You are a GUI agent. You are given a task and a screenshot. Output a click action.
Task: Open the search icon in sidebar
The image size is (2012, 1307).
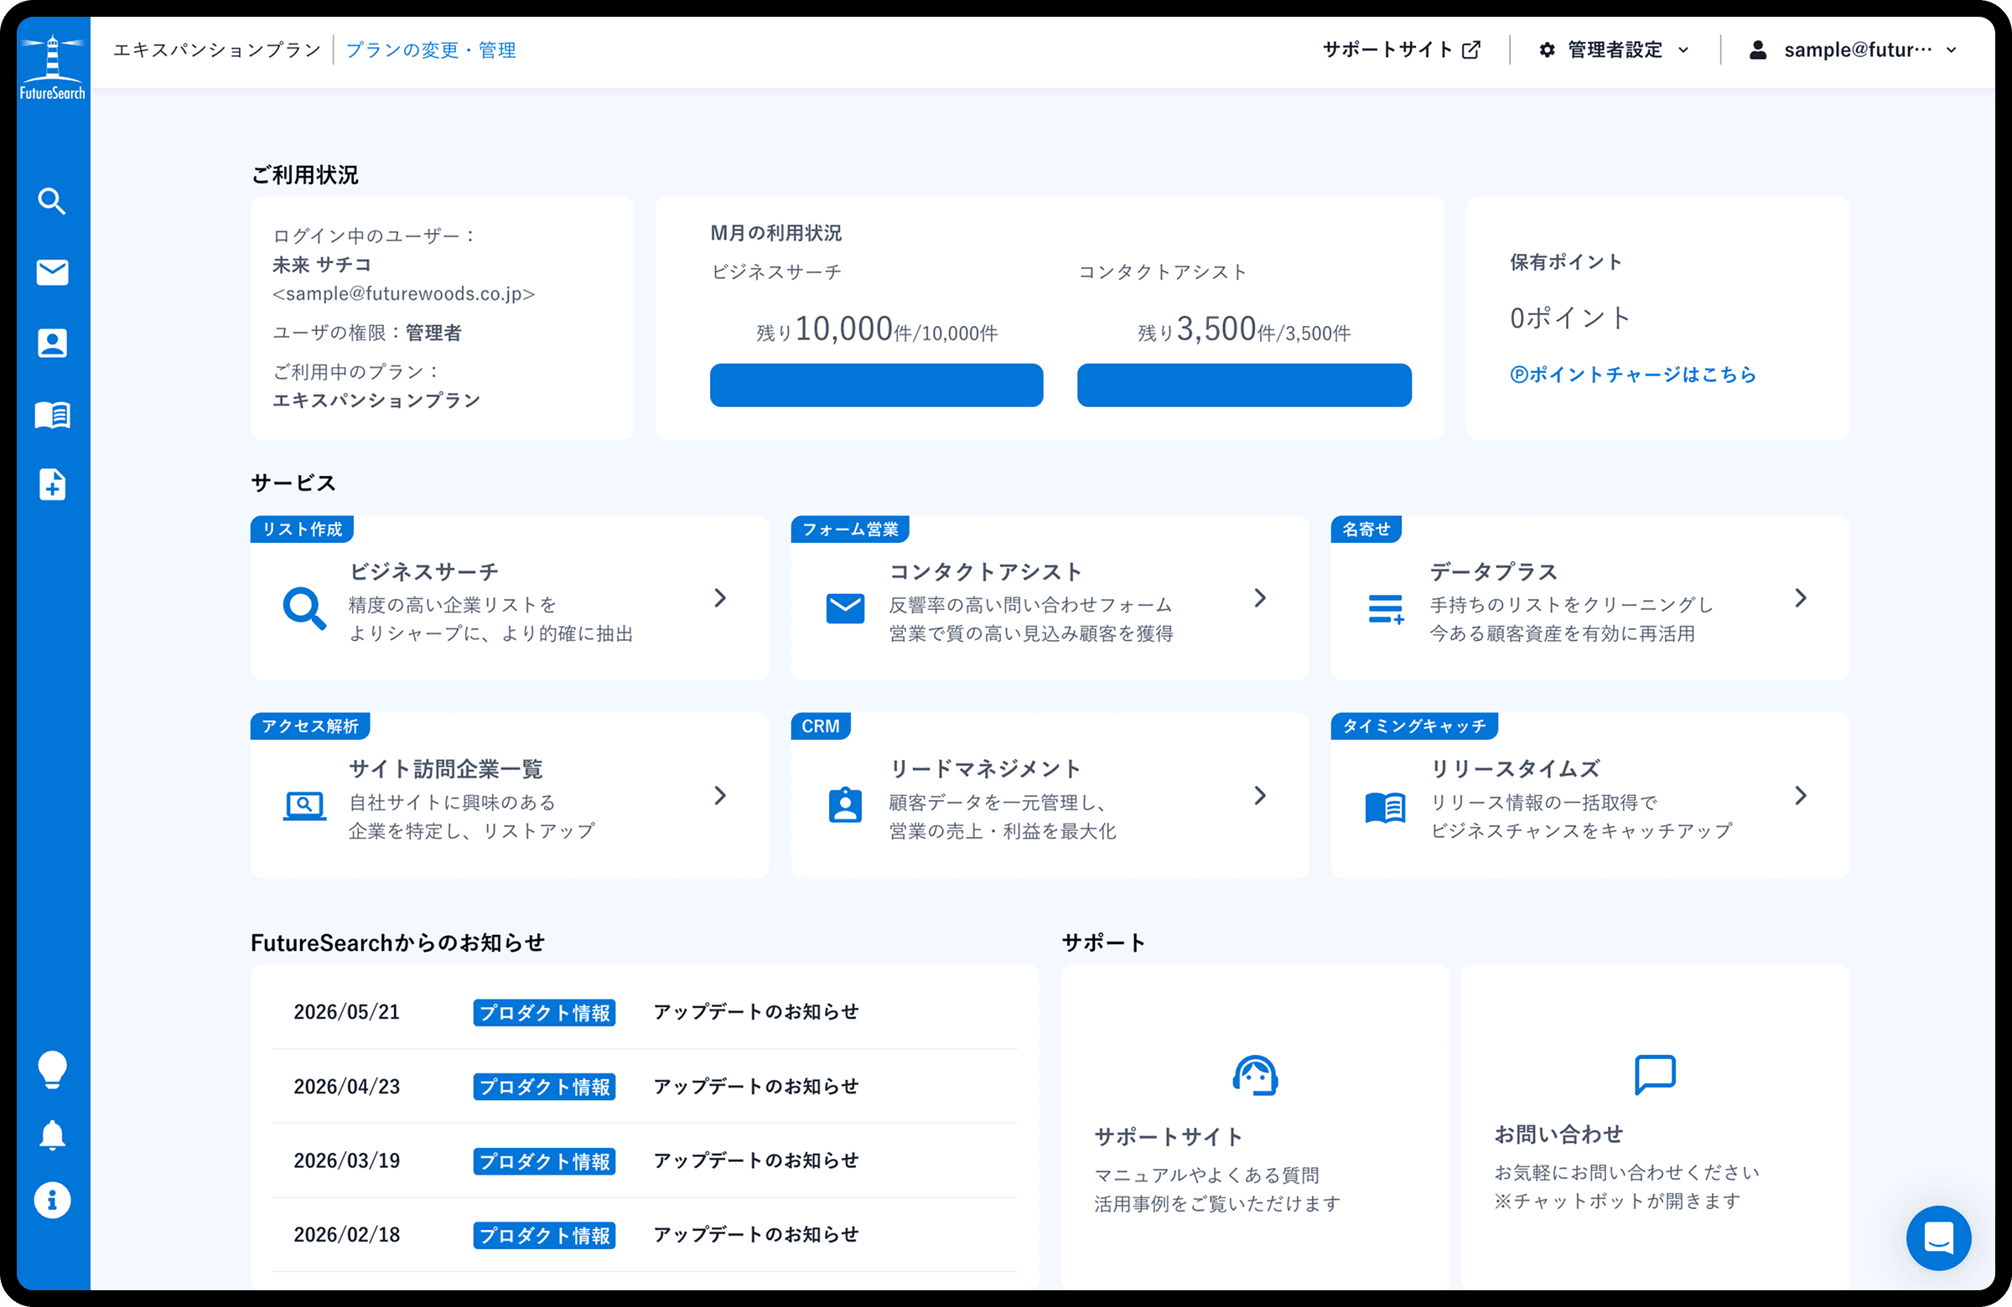point(53,201)
